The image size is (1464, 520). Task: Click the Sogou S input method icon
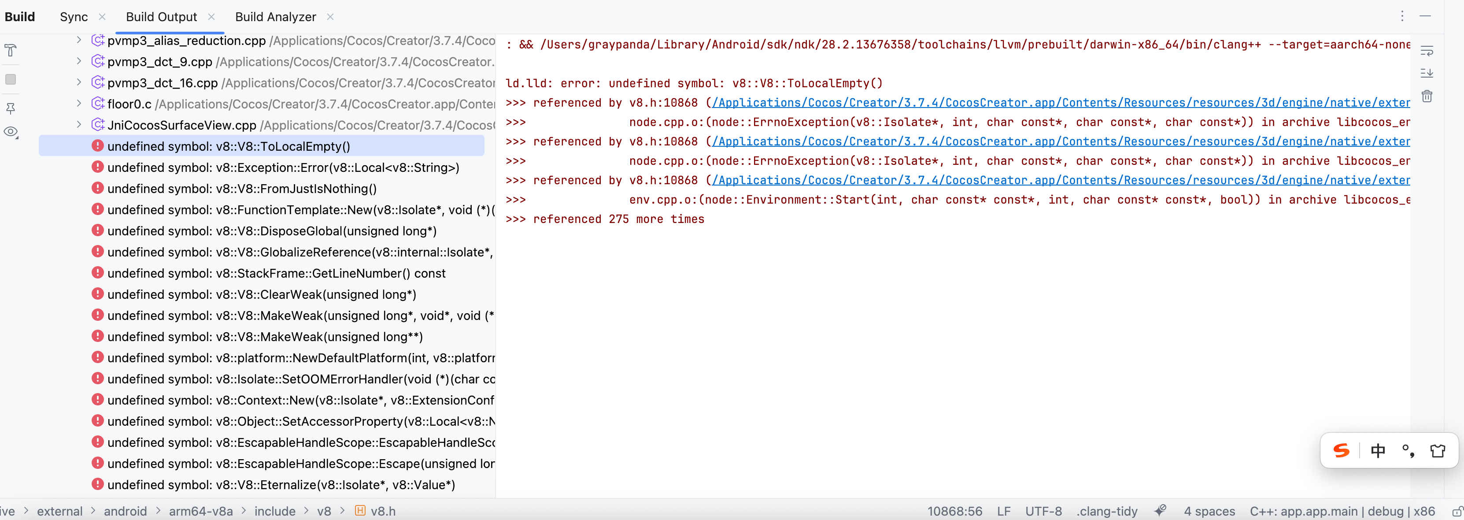pyautogui.click(x=1342, y=450)
